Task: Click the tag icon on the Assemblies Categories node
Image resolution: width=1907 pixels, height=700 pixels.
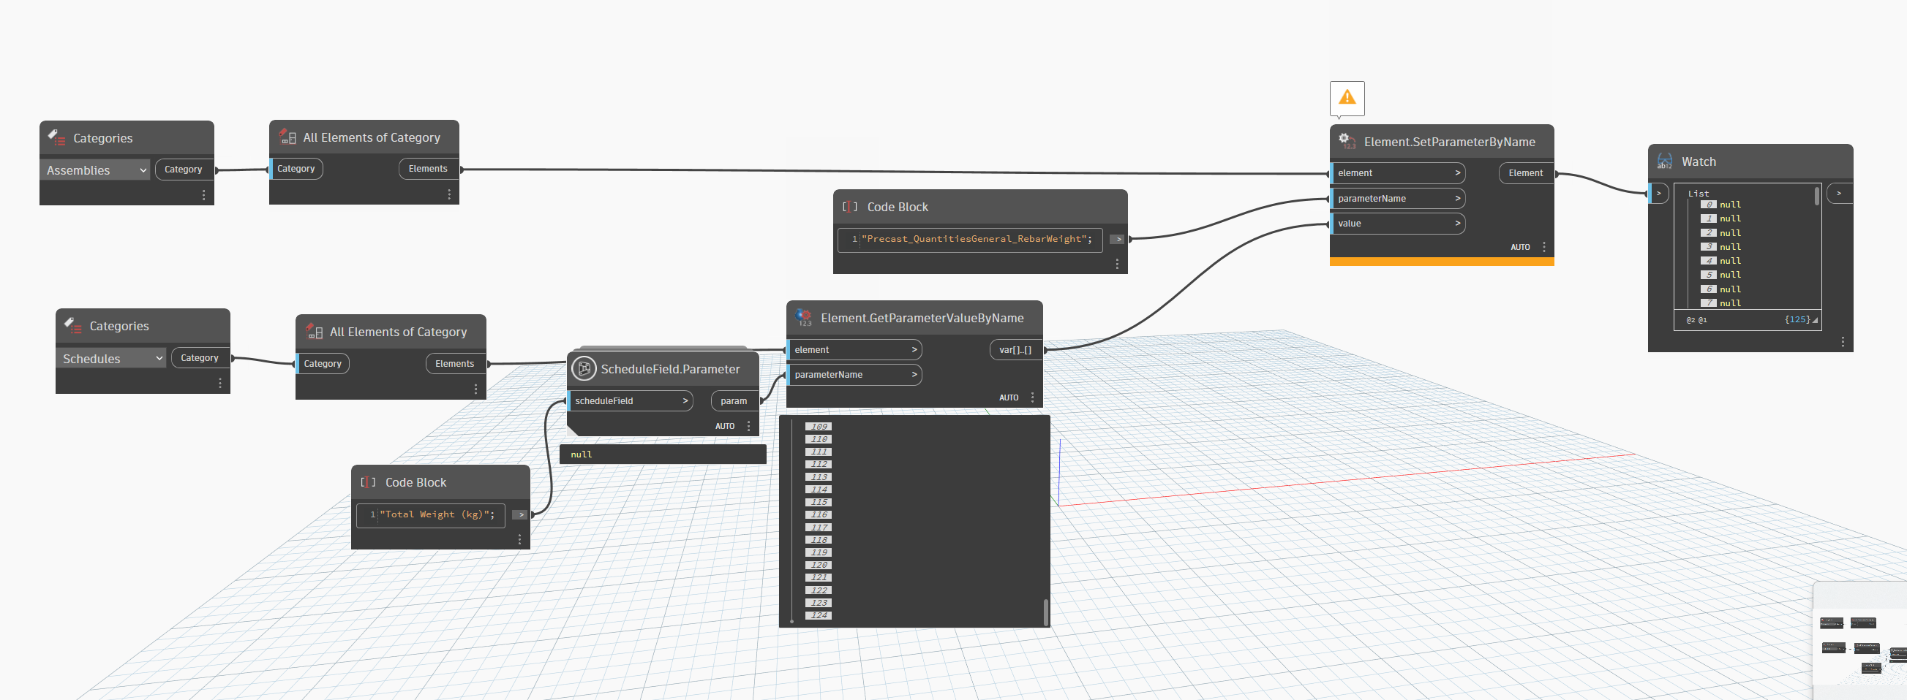Action: pyautogui.click(x=56, y=137)
